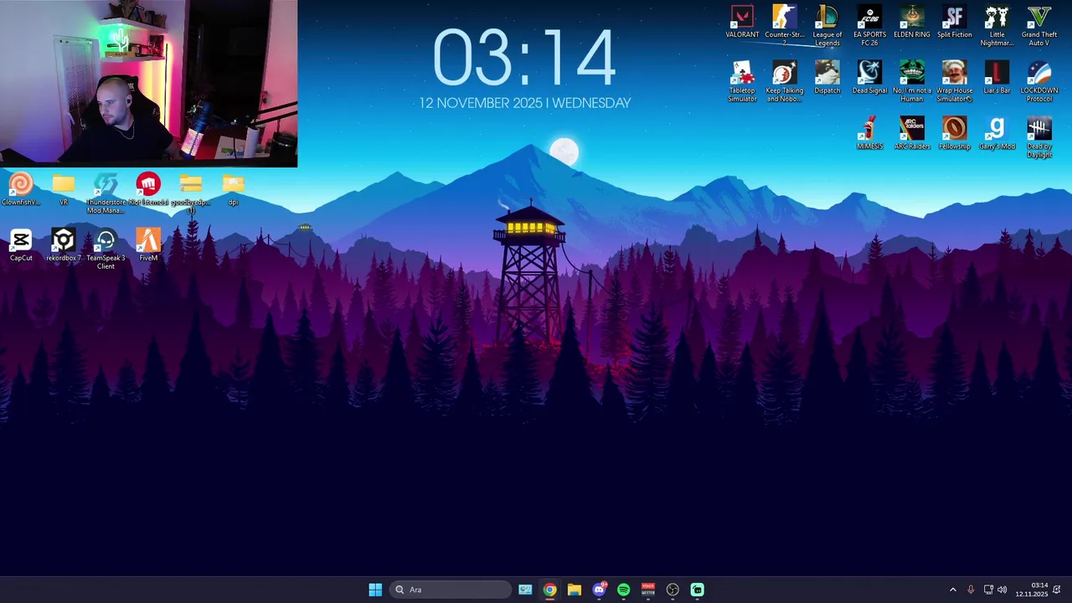The width and height of the screenshot is (1072, 603).
Task: Select the VALORANT desktop shortcut
Action: (x=742, y=23)
